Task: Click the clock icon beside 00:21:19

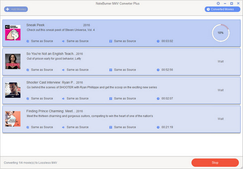Action: [x=158, y=127]
